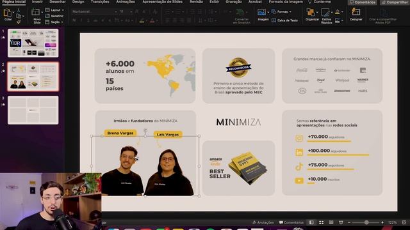Toggle bold (N) formatting
The image size is (410, 230).
tap(74, 20)
